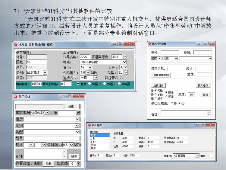226x170 pixels.
Task: Open the 图层 dropdown in 插入电气设备
Action: pyautogui.click(x=159, y=59)
